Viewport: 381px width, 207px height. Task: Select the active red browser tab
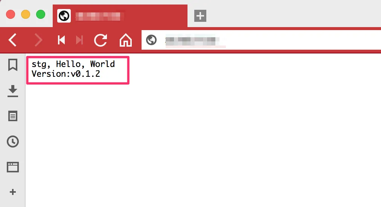pos(120,16)
